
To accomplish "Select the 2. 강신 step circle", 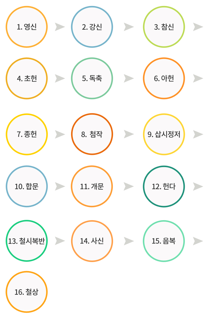I will [x=92, y=27].
